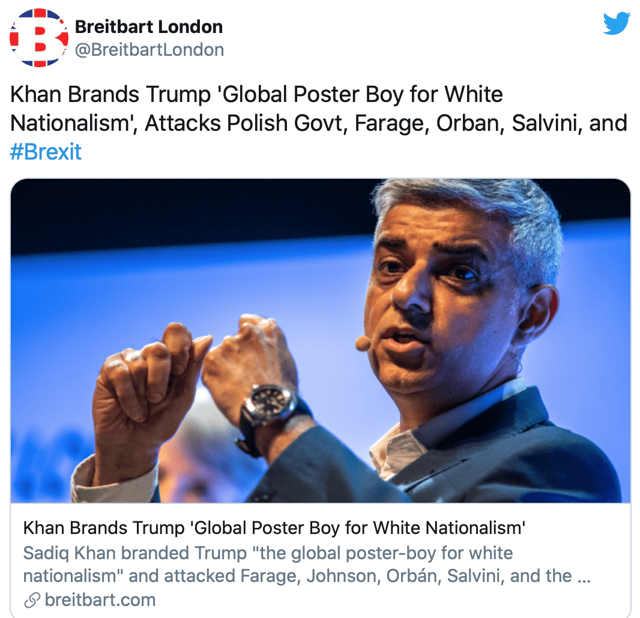Image resolution: width=640 pixels, height=618 pixels.
Task: Visit the @BreitbartLondon handle link
Action: pos(149,50)
